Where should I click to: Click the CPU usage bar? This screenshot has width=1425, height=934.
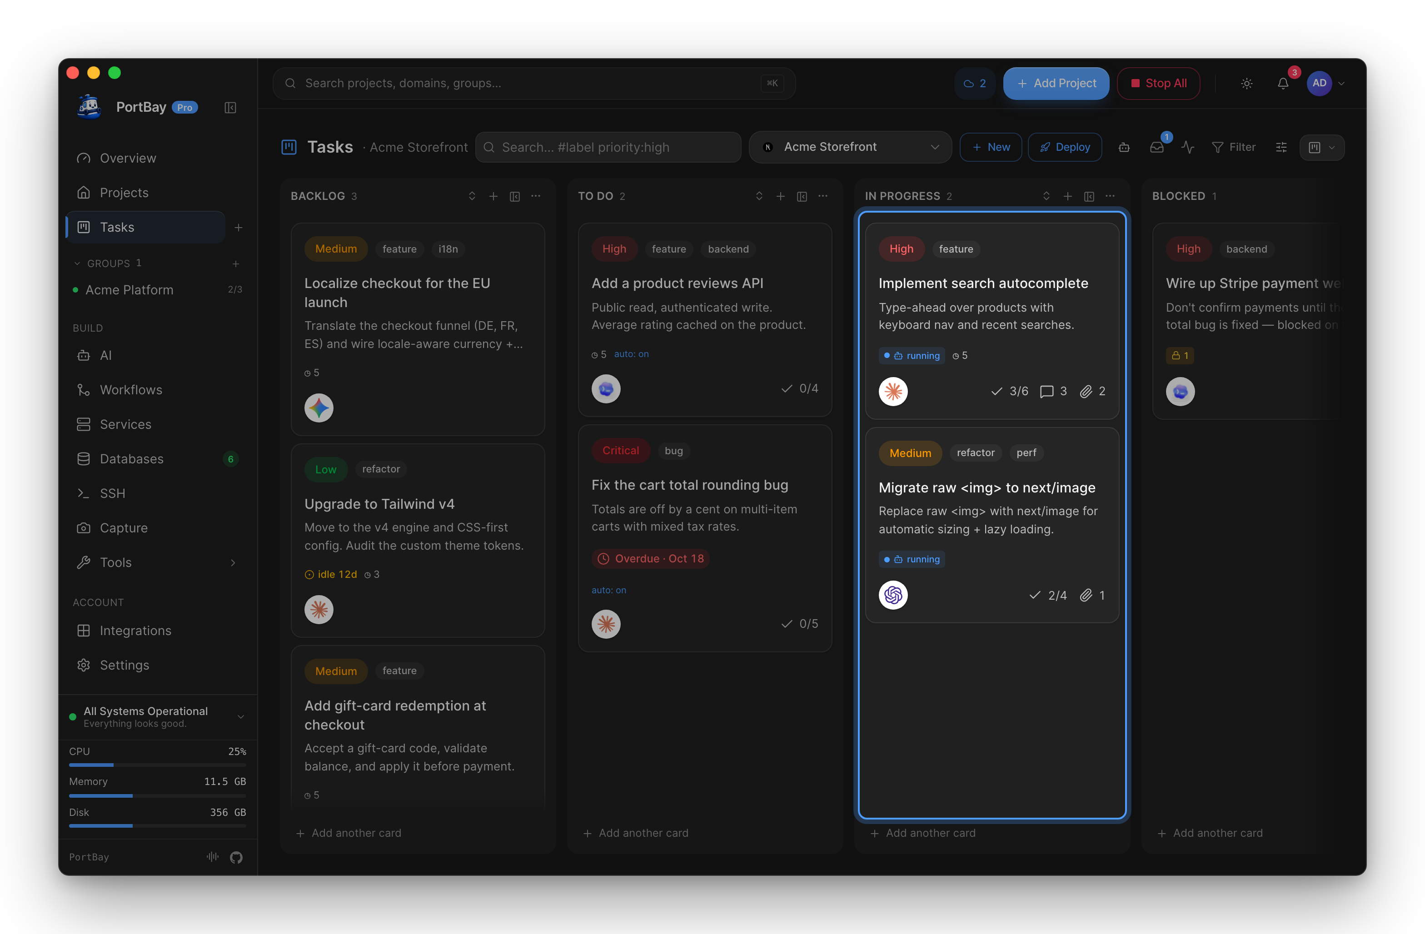[158, 765]
